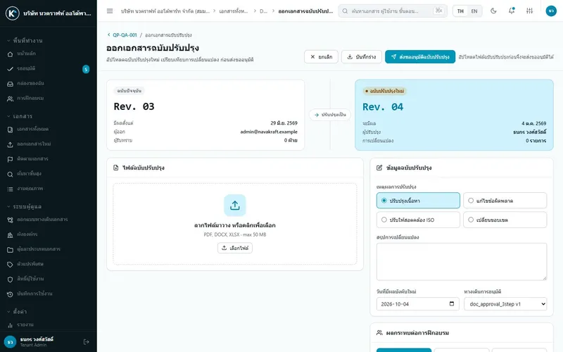Open the calendar picker in the date field
This screenshot has width=563, height=352.
pos(452,304)
